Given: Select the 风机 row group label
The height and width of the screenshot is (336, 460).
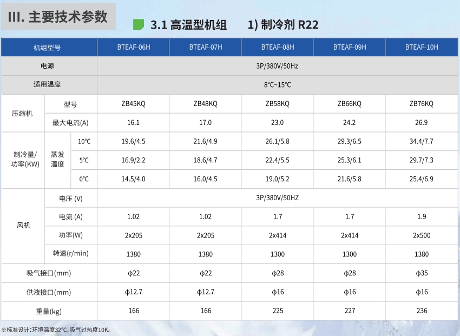Looking at the screenshot, I should coord(22,226).
